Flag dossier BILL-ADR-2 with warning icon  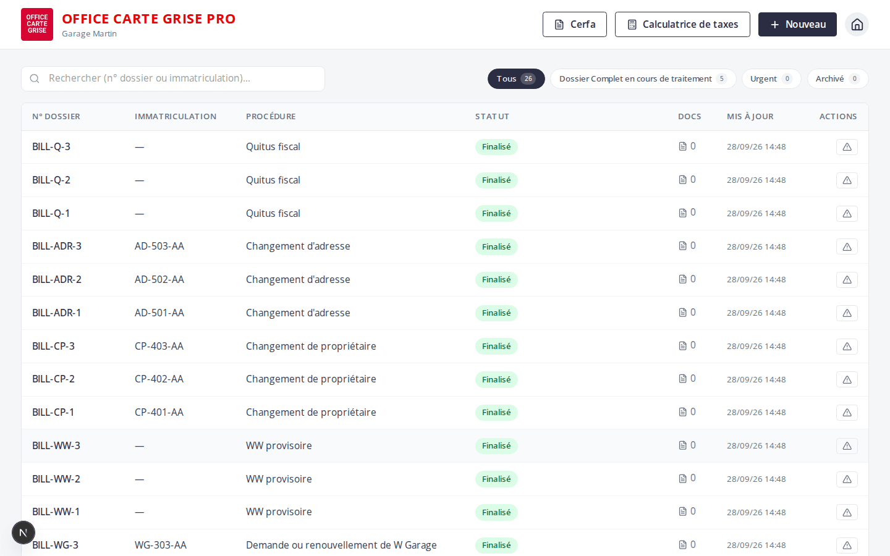[847, 280]
